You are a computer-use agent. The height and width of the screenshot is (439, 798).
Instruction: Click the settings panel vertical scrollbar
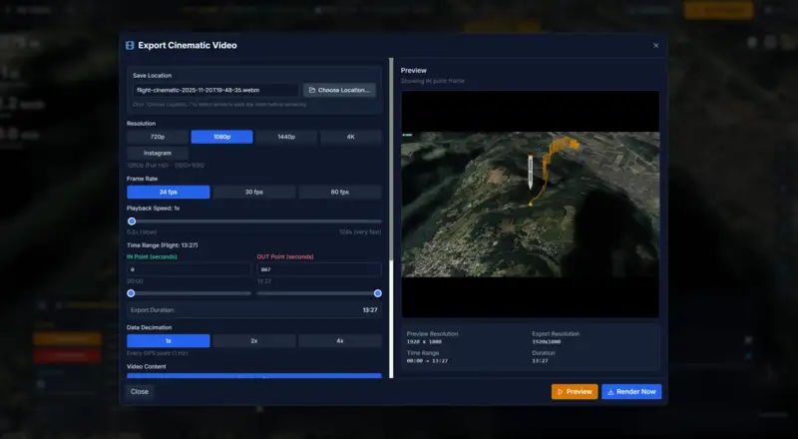[391, 218]
